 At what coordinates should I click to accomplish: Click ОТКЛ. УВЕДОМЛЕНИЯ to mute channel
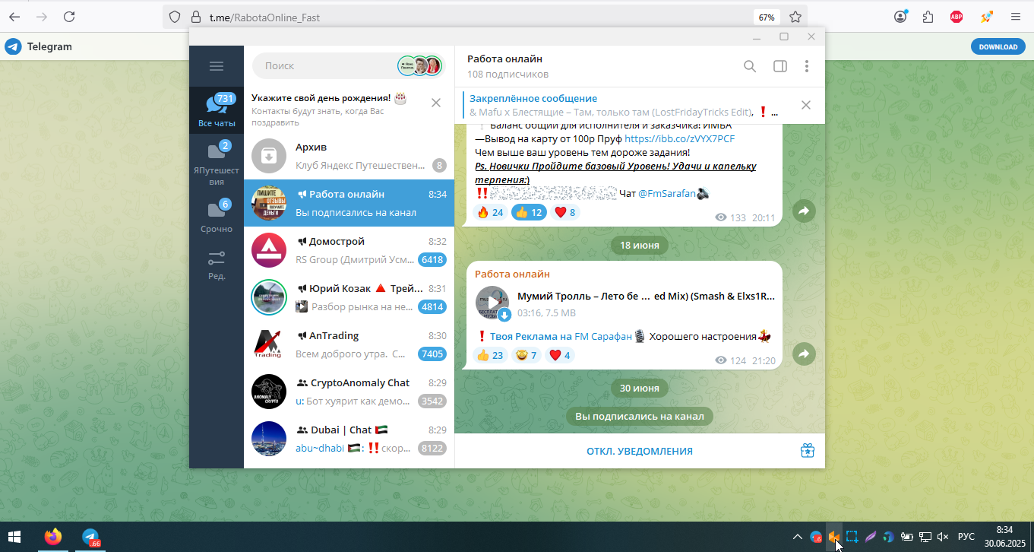(640, 452)
